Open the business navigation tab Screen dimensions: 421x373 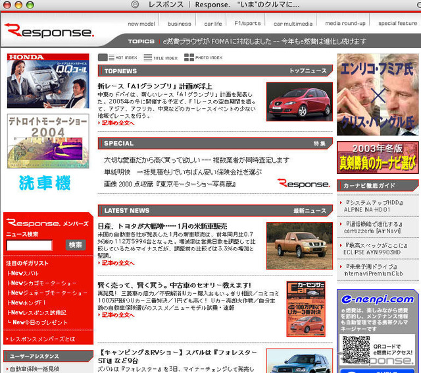pos(180,24)
